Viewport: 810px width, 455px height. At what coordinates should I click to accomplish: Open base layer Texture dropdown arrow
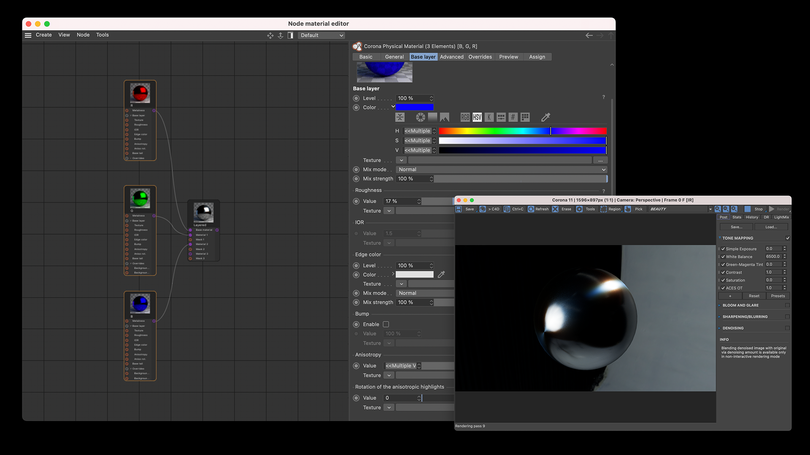tap(401, 160)
